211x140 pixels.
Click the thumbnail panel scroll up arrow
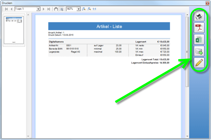pyautogui.click(x=28, y=15)
